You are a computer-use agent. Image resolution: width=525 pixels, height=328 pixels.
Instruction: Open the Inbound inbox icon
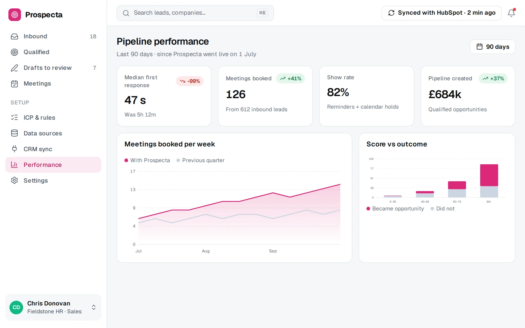click(x=14, y=36)
